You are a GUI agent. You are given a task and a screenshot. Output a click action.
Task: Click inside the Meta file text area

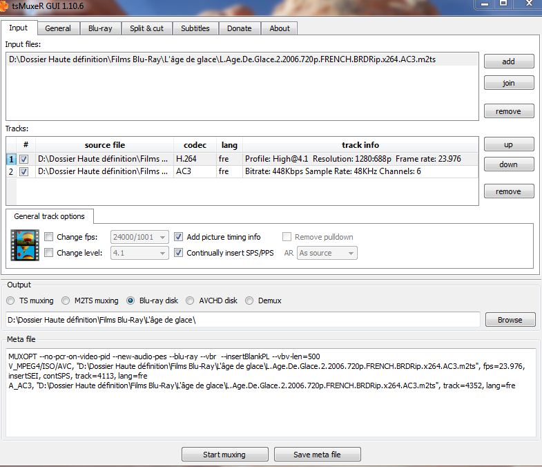[271, 392]
